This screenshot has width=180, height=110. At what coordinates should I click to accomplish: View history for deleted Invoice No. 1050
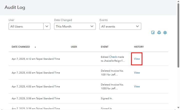click(x=137, y=86)
